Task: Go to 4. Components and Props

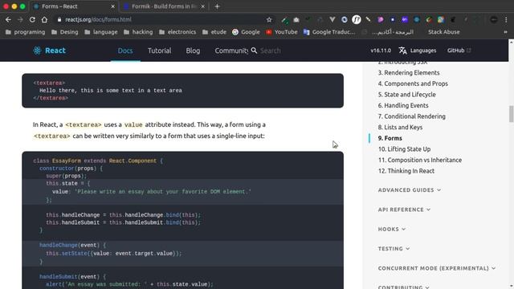Action: [x=413, y=83]
